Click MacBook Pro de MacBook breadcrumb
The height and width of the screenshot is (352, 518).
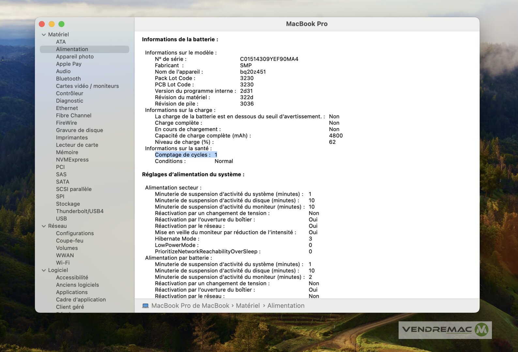(x=190, y=306)
